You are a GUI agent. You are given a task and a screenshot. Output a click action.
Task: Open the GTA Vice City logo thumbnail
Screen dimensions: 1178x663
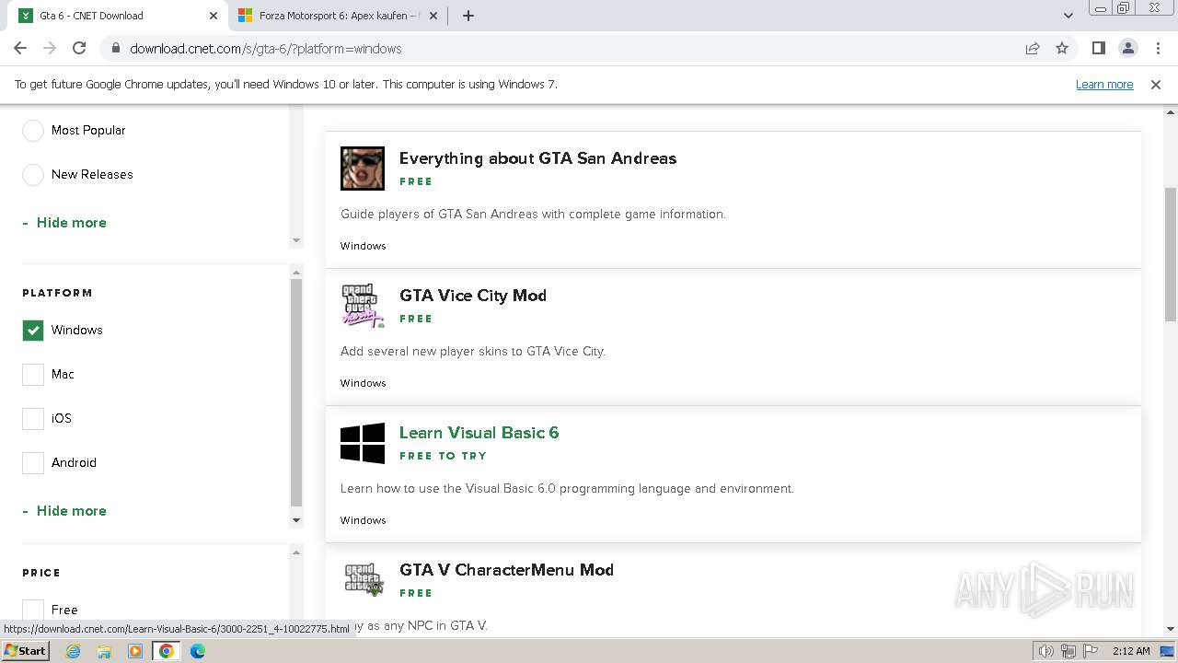click(x=363, y=306)
